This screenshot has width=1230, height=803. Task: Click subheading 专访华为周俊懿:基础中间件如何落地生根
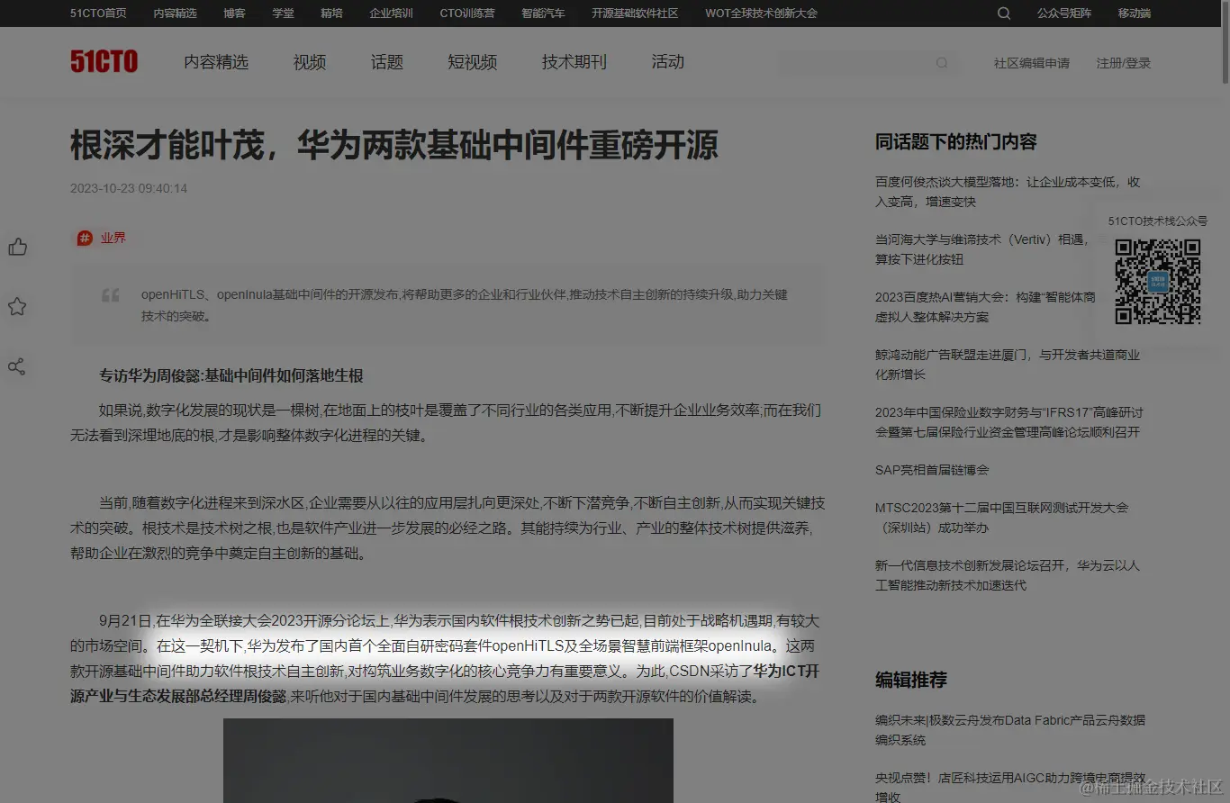click(x=231, y=375)
